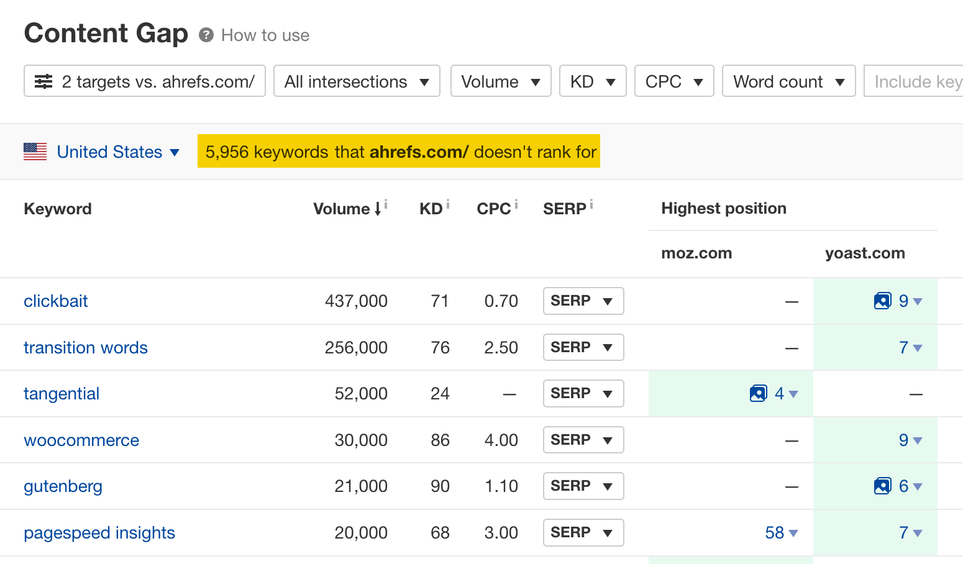Click CPC value 2.50 for transition words

[x=501, y=347]
